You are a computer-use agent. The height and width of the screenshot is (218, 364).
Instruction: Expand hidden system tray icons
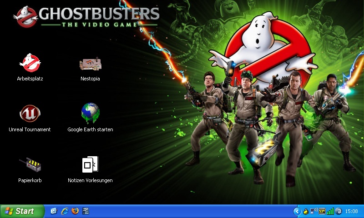coord(297,211)
